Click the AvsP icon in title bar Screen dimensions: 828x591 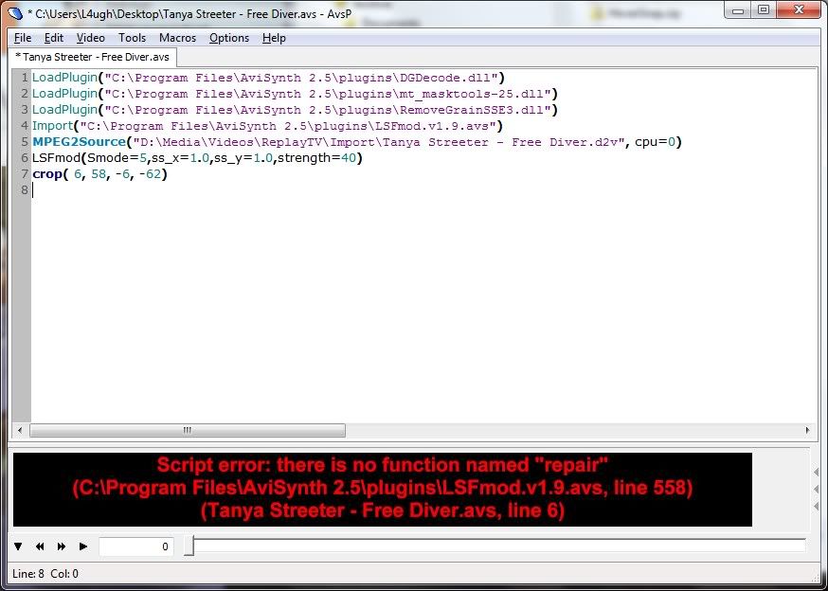pos(15,11)
